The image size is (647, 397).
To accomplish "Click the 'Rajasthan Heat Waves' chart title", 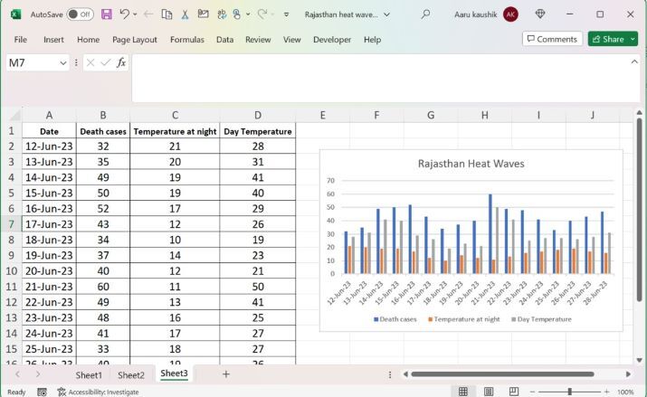I will pos(471,164).
